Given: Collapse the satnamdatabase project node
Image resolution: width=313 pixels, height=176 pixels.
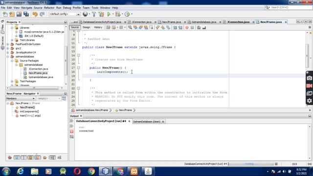Looking at the screenshot, I should 8,57.
